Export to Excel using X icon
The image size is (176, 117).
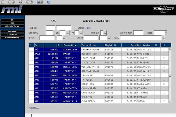[x=42, y=2]
